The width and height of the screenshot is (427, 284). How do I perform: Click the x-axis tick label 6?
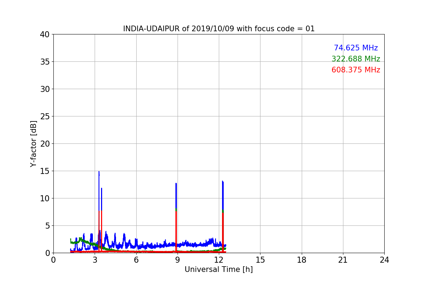tap(136, 260)
